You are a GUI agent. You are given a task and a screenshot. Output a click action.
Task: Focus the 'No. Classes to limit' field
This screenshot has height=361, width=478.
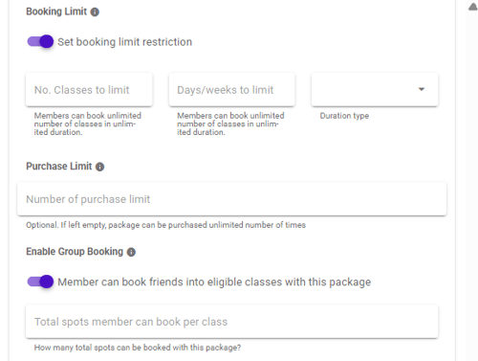click(x=89, y=90)
